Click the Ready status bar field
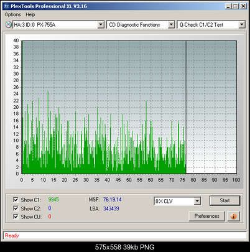This screenshot has height=252, width=250. (x=125, y=236)
